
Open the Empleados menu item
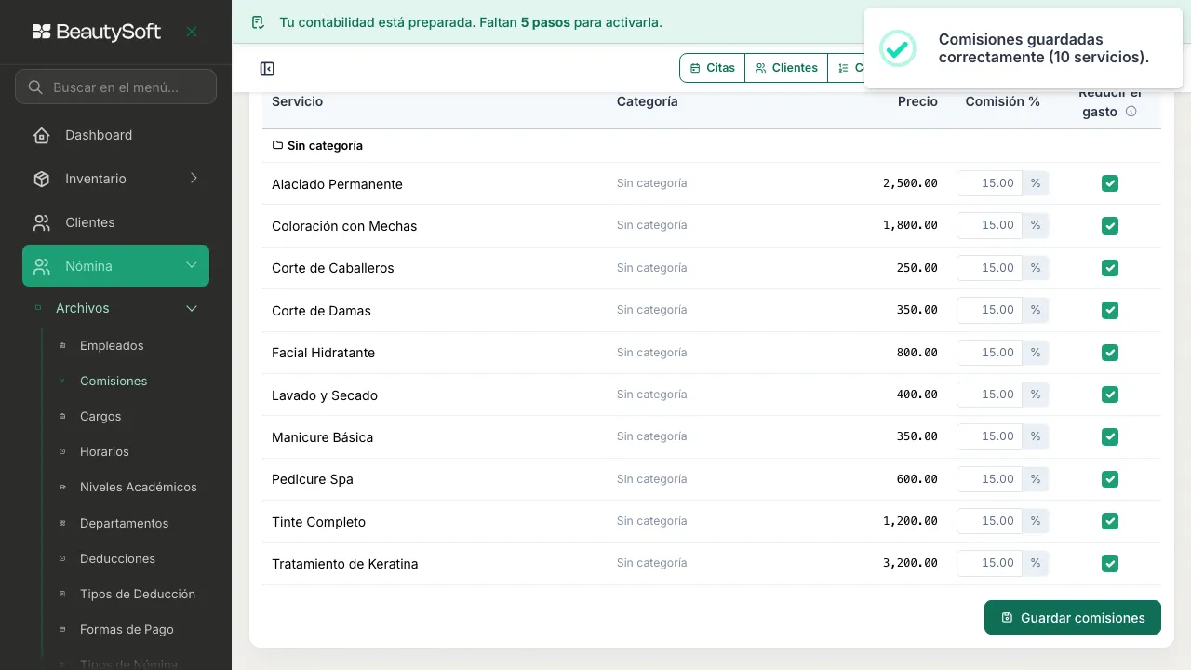[x=112, y=345]
